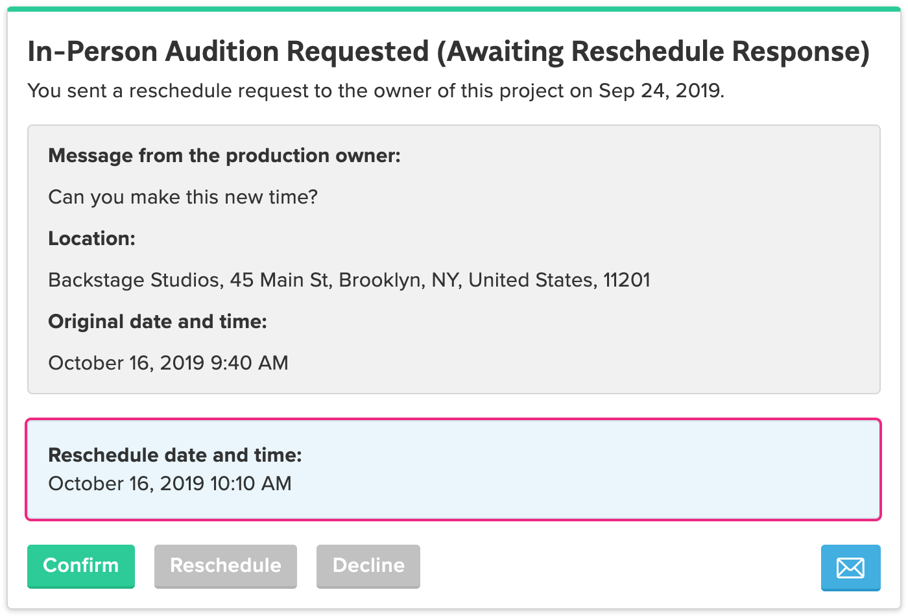
Task: Confirm the rescheduled audition time
Action: coord(81,566)
